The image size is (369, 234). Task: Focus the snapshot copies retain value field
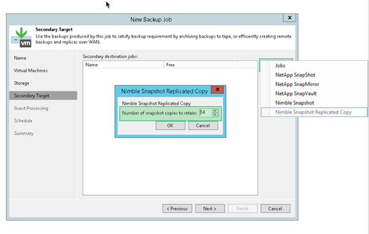206,112
